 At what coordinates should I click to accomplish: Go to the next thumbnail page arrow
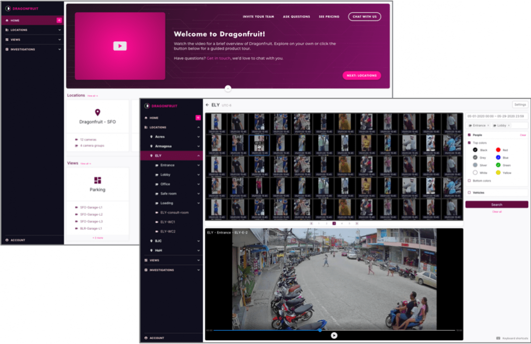[357, 223]
